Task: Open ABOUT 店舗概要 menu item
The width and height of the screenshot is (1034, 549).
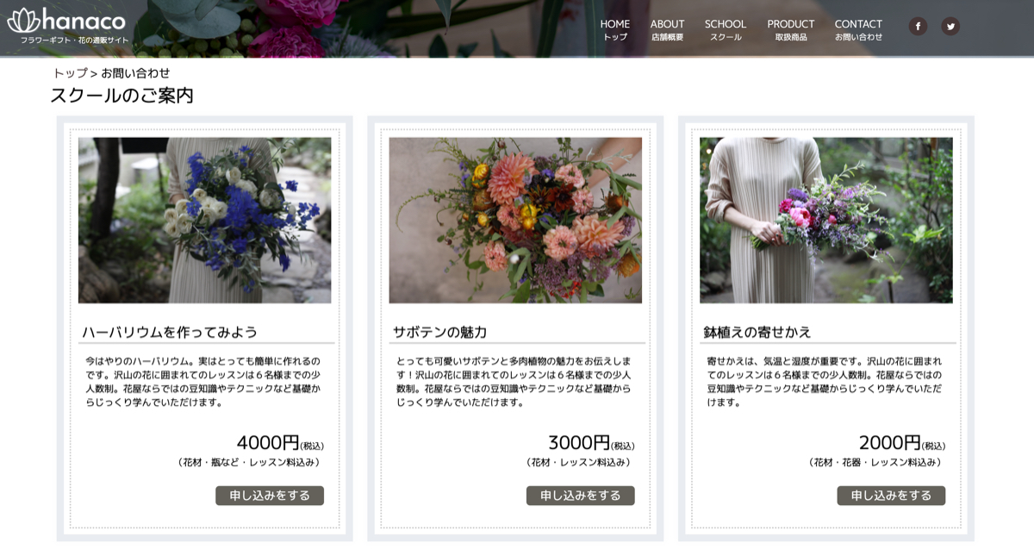Action: (x=668, y=29)
